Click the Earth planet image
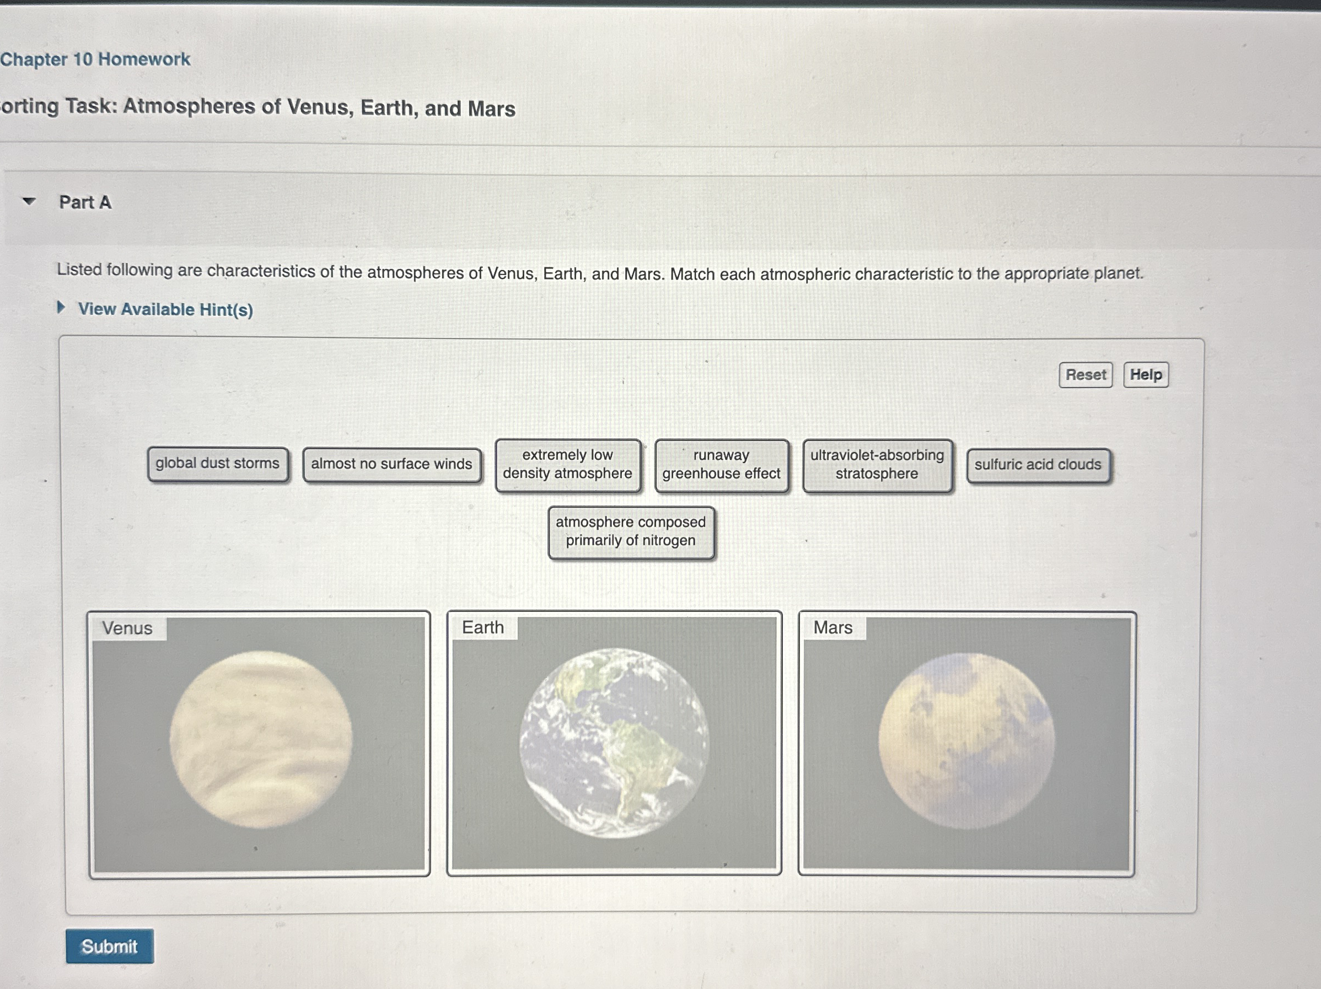Viewport: 1321px width, 989px height. 614,743
